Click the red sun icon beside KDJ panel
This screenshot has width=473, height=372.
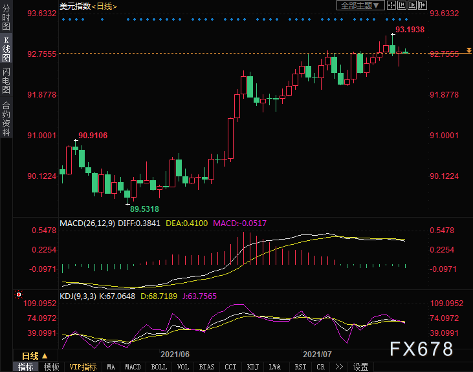pyautogui.click(x=19, y=294)
